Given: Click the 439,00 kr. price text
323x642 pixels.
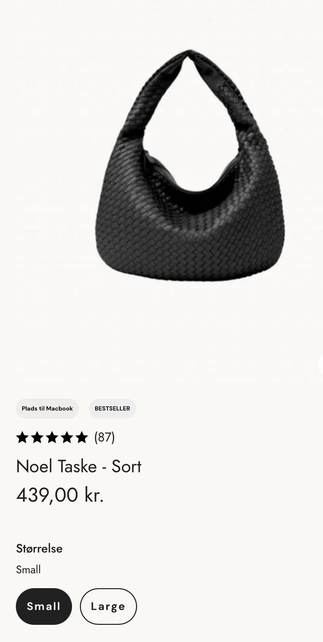Looking at the screenshot, I should pyautogui.click(x=60, y=495).
